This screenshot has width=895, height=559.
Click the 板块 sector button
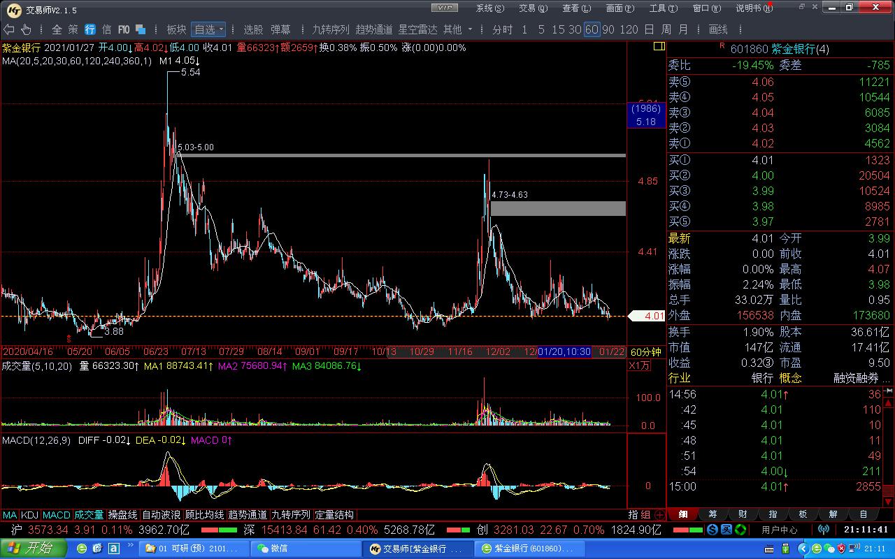tap(176, 29)
